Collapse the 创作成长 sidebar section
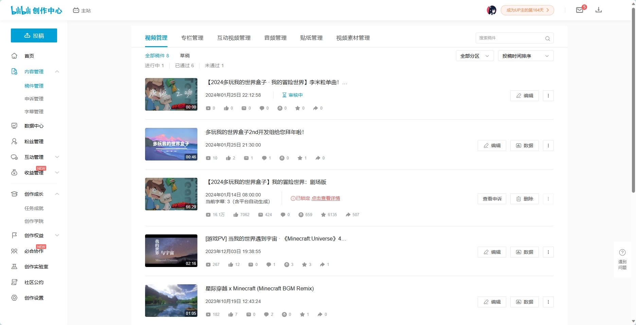This screenshot has height=325, width=636. pos(57,194)
